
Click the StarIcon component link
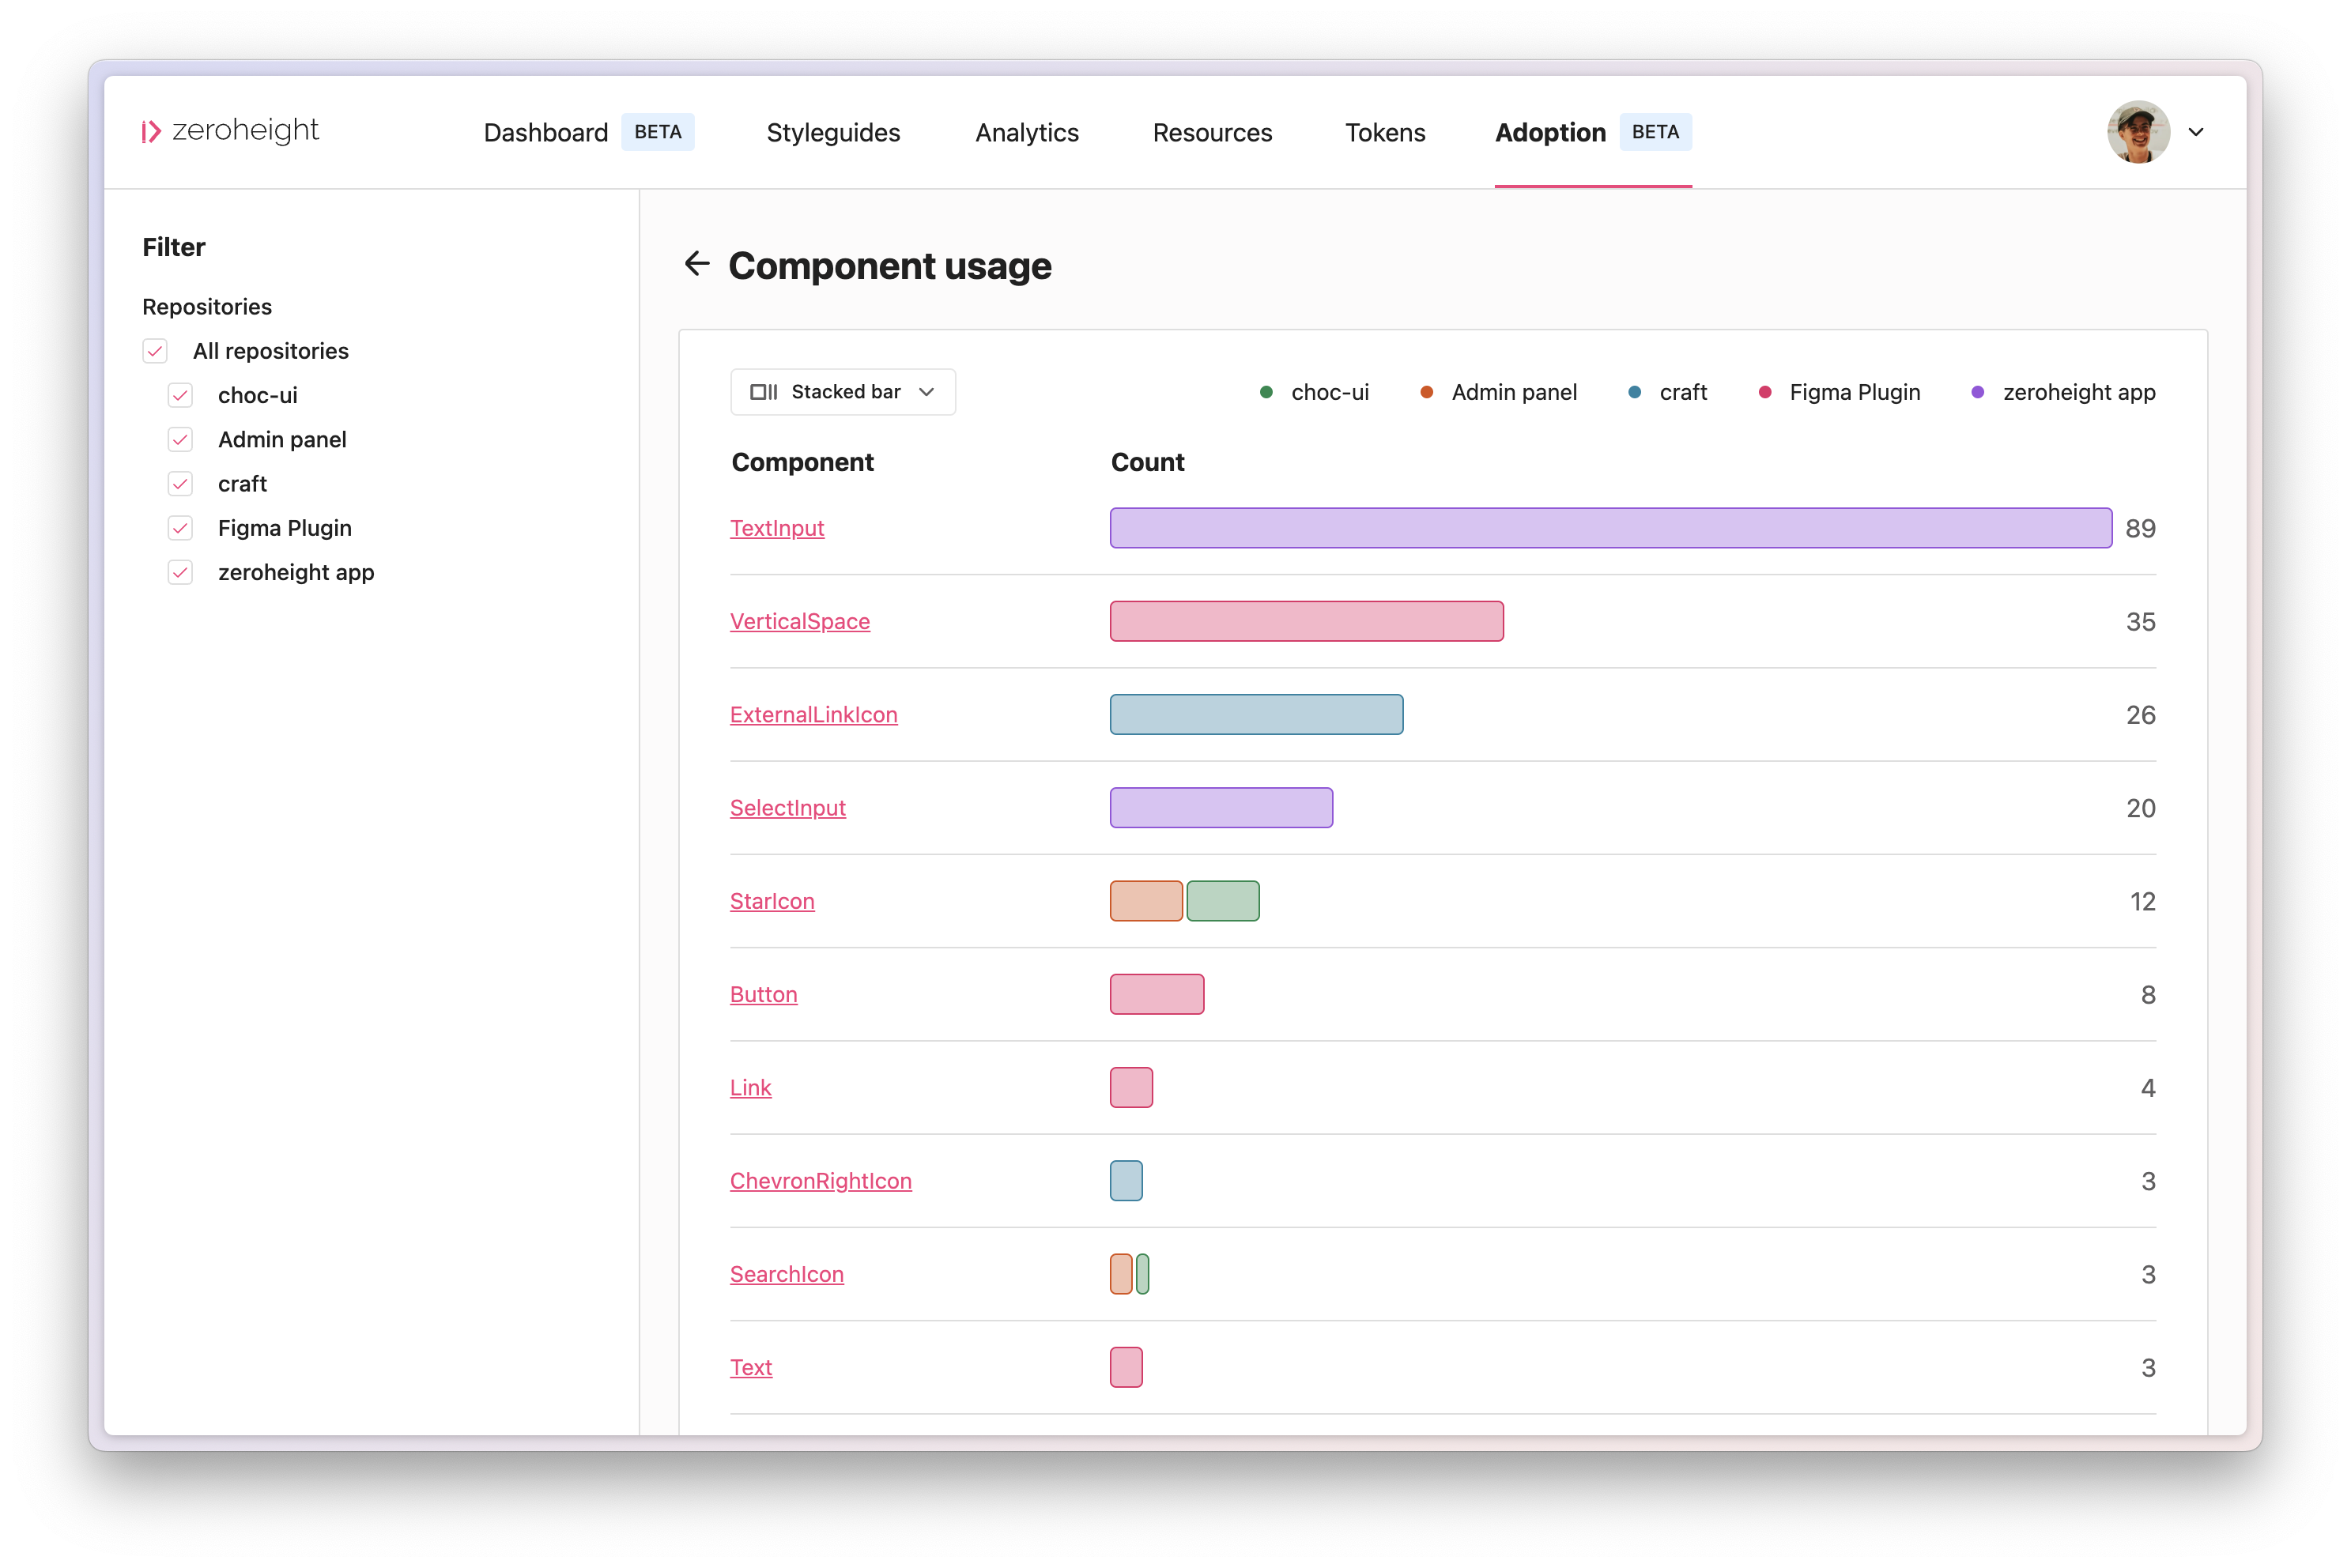772,901
